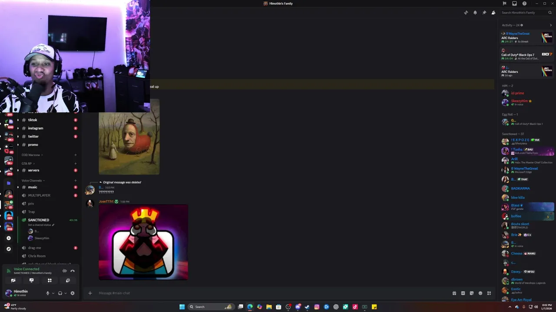Viewport: 556px width, 312px height.
Task: Send a gift from message bar
Action: tap(454, 293)
